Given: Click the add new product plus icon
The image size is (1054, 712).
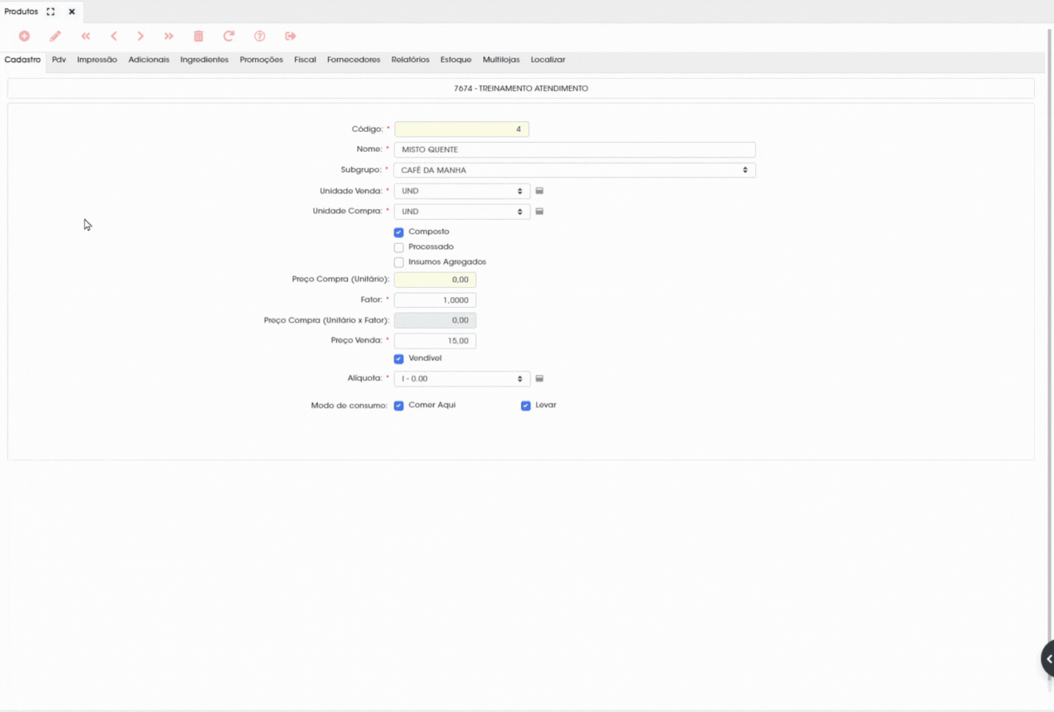Looking at the screenshot, I should pyautogui.click(x=24, y=36).
